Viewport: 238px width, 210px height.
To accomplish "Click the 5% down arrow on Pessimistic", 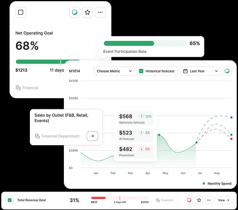I will pyautogui.click(x=141, y=149).
